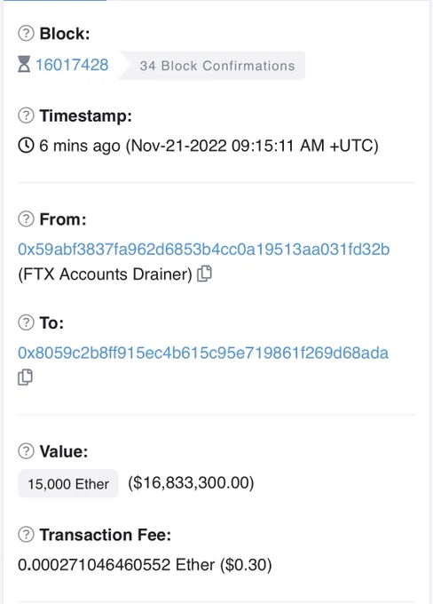
Task: Click the help icon beside Value label
Action: 26,451
